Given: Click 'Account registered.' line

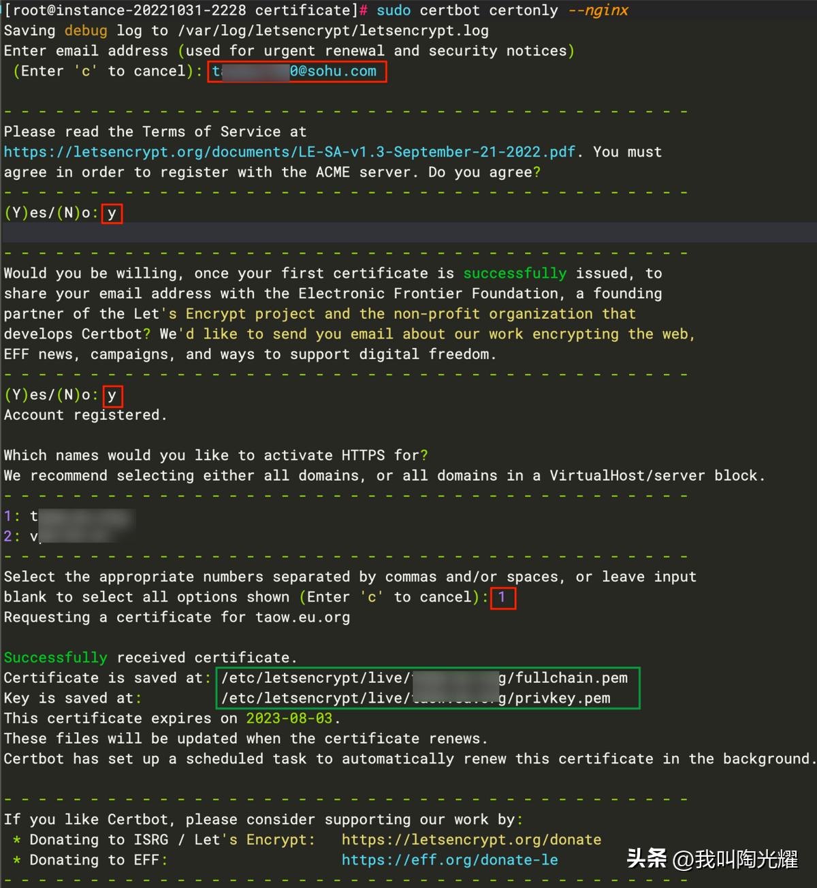Looking at the screenshot, I should 85,415.
